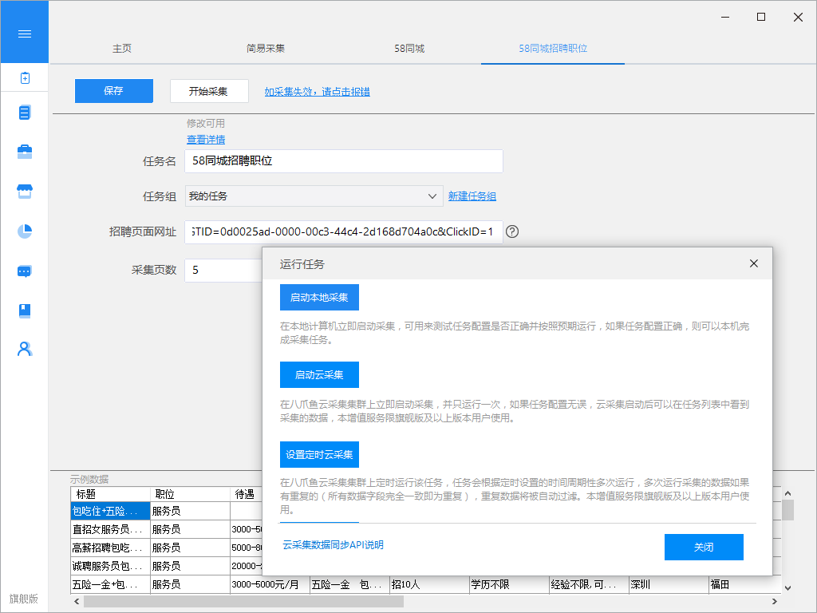Select the 58同城招聘职位 tab

(553, 49)
